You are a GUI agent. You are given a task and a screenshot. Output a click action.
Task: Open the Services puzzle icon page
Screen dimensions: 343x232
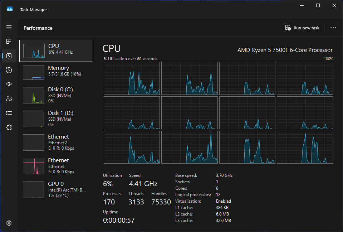tap(9, 127)
